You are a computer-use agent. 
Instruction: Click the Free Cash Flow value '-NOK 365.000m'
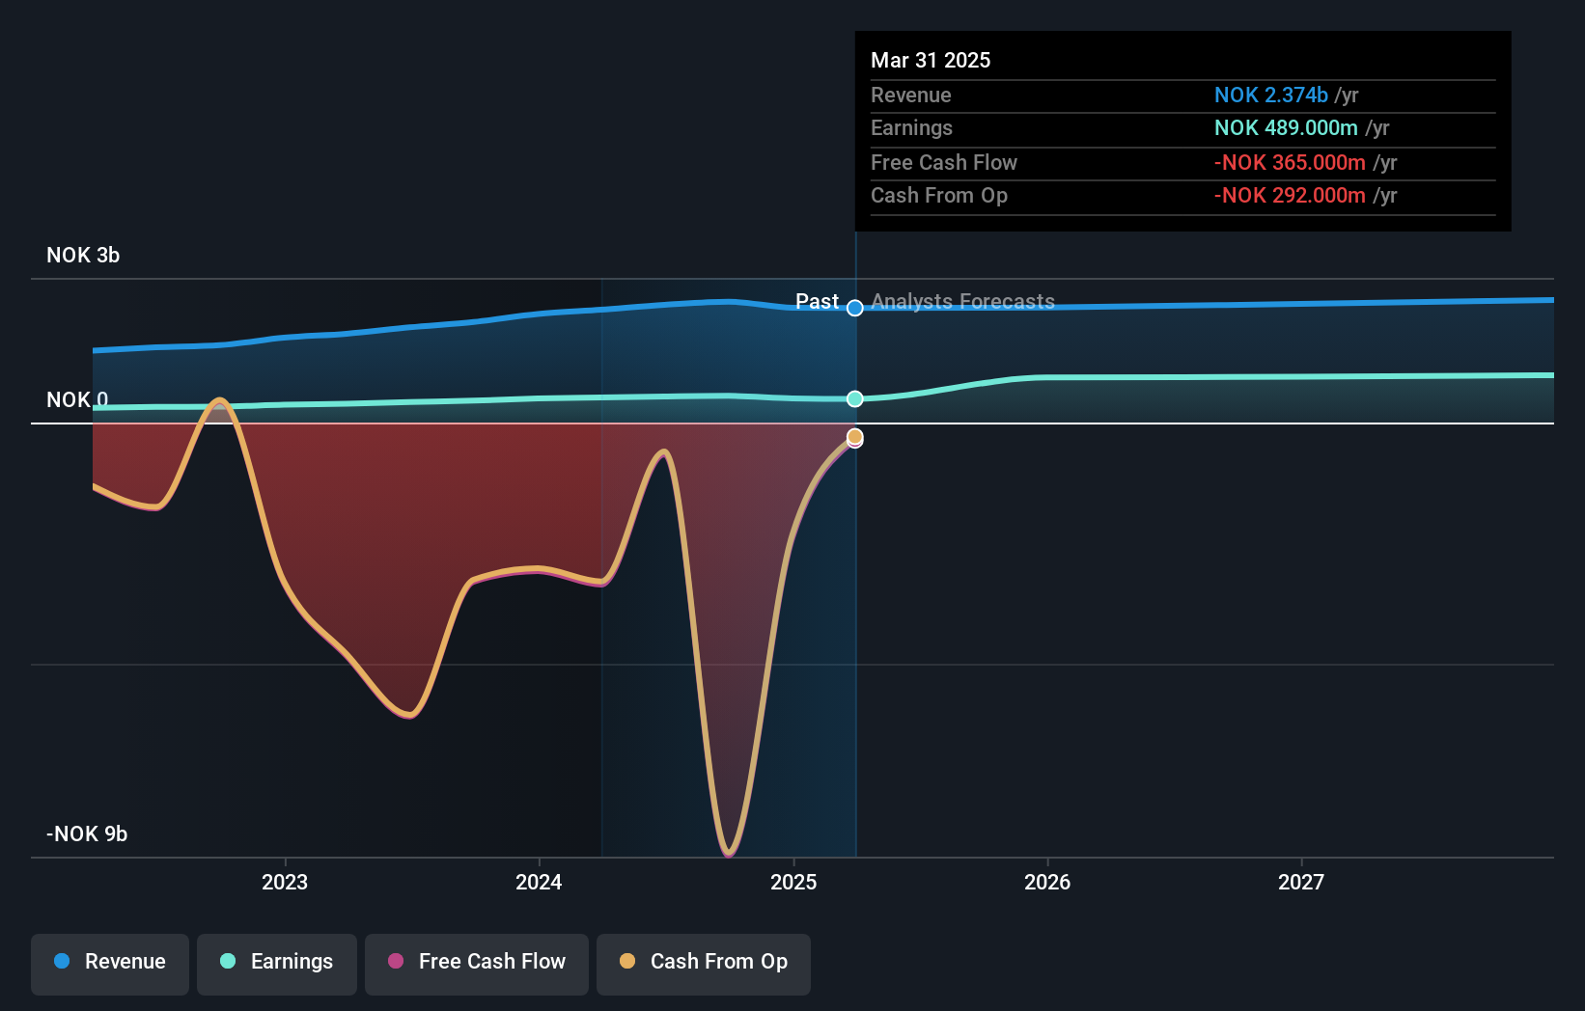(1290, 162)
